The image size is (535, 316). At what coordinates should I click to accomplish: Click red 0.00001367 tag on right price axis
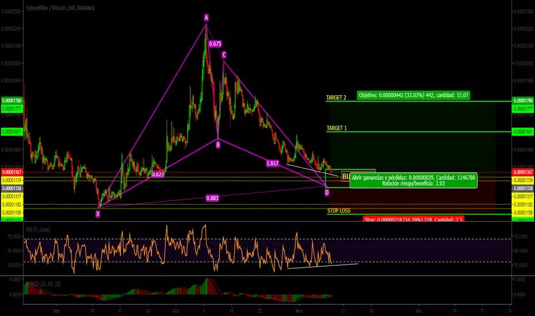click(x=523, y=172)
